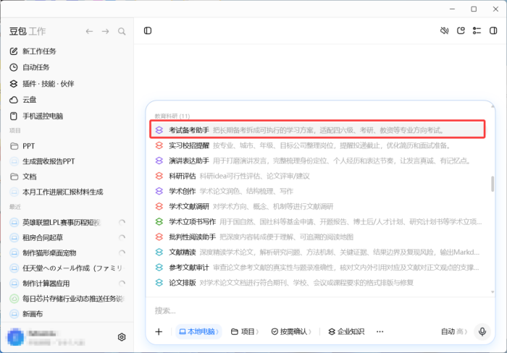This screenshot has width=507, height=353.
Task: Expand the 自动 高 mode selector
Action: coord(454,331)
